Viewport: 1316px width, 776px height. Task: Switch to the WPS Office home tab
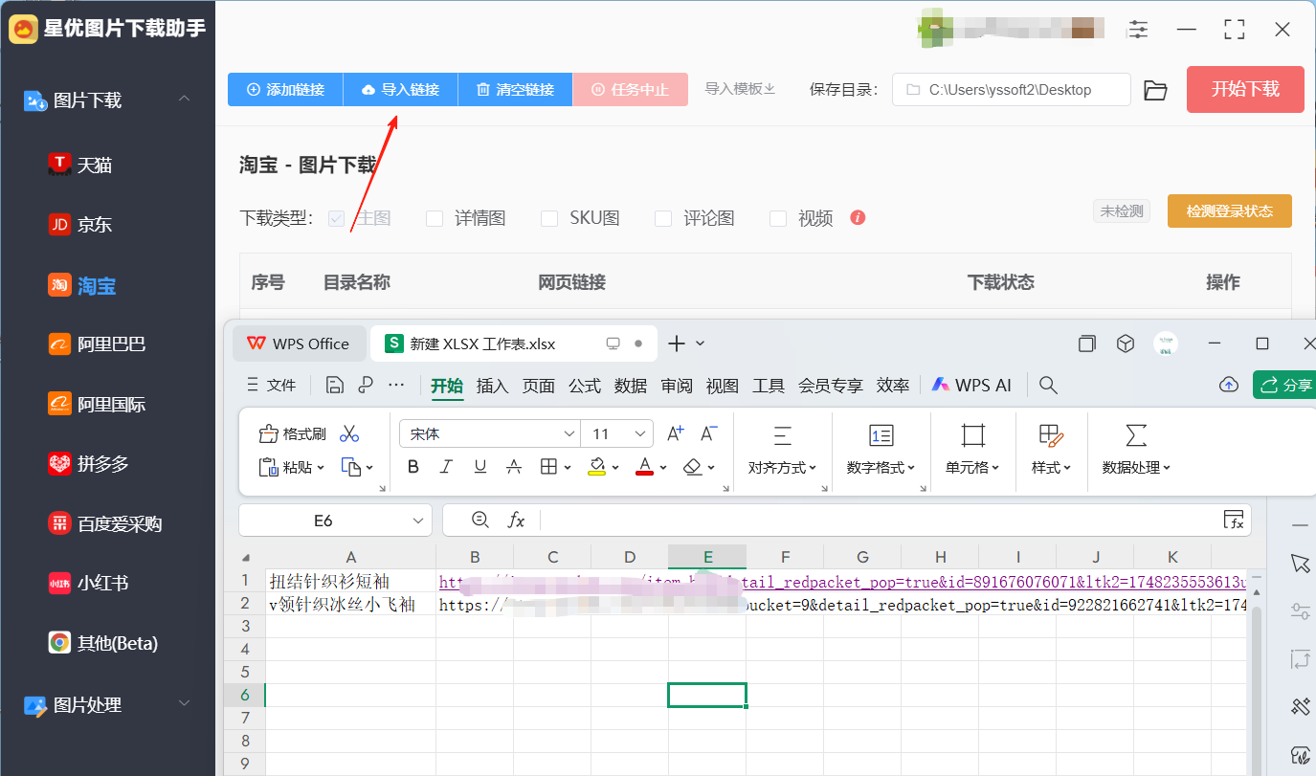[299, 344]
